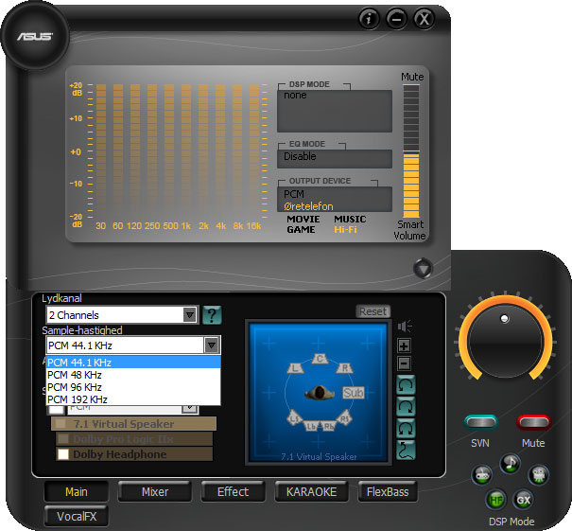572x531 pixels.
Task: Select the HF Hi-Fi mode icon
Action: [495, 499]
